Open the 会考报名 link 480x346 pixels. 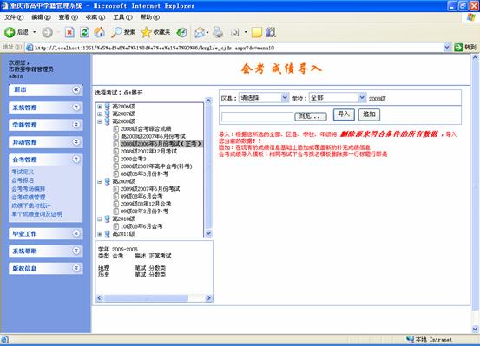pos(23,180)
